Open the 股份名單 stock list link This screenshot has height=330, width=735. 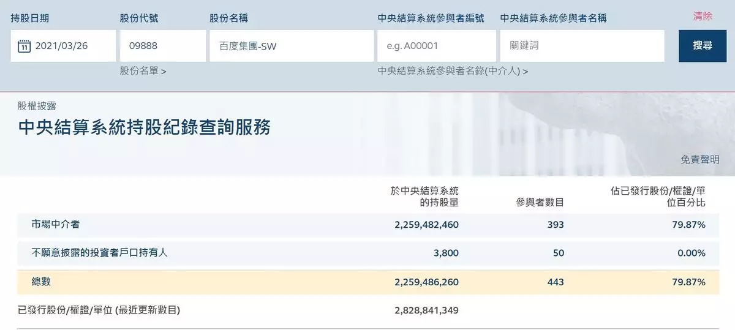point(143,71)
